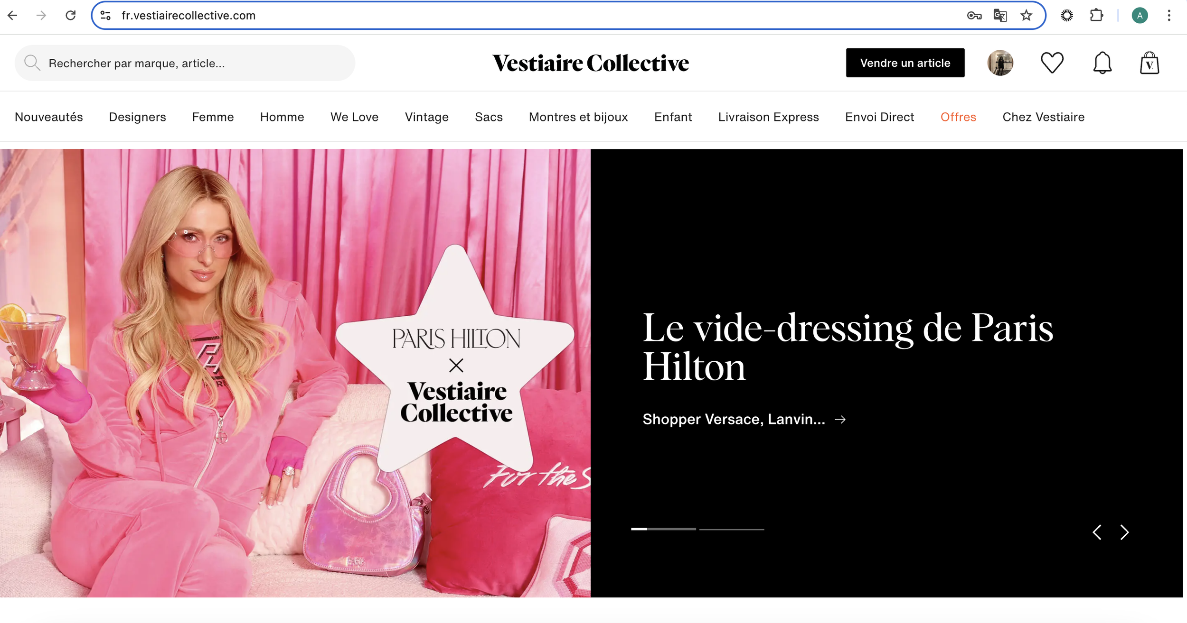Image resolution: width=1187 pixels, height=623 pixels.
Task: Go to next carousel slide
Action: pos(1124,532)
